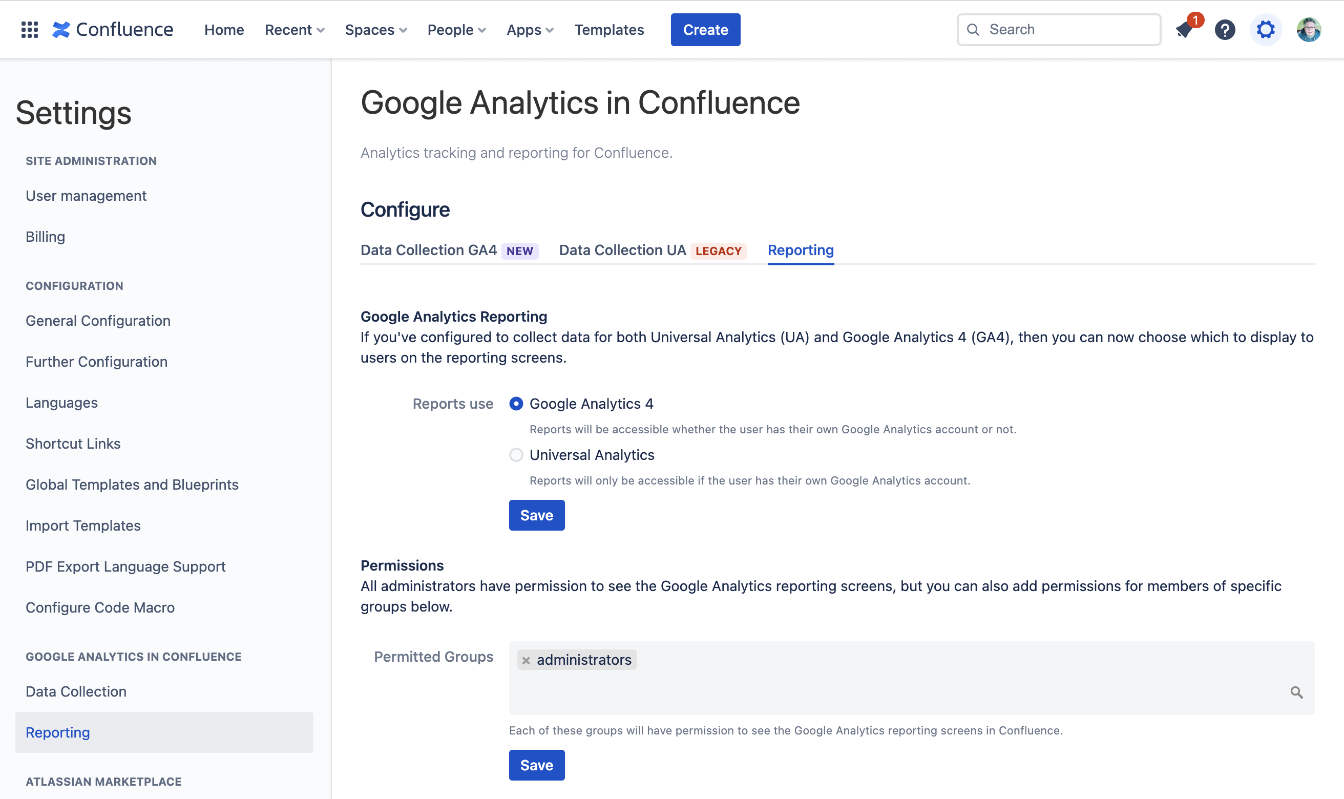The image size is (1344, 799).
Task: Expand the People dropdown menu
Action: pos(456,30)
